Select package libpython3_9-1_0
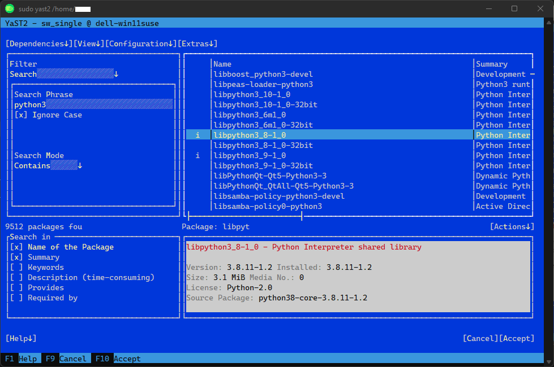This screenshot has width=554, height=367. click(250, 155)
